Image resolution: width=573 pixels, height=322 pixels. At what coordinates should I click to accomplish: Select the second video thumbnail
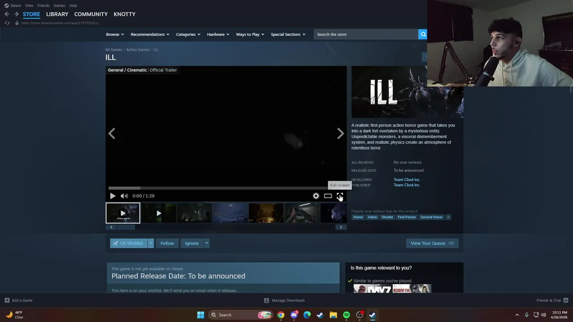158,213
